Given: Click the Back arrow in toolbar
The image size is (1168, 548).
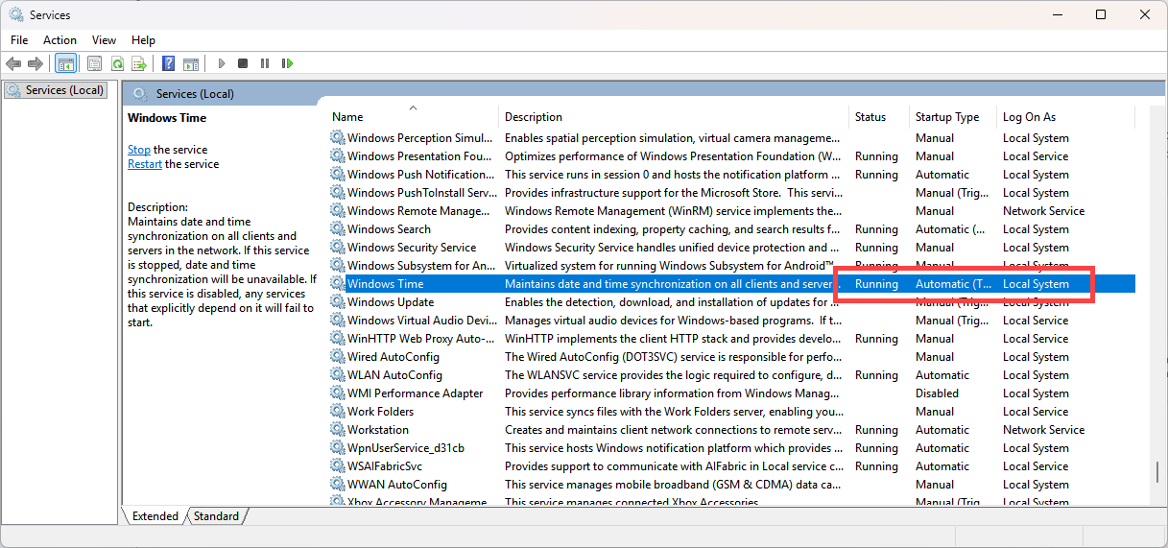Looking at the screenshot, I should (x=13, y=63).
